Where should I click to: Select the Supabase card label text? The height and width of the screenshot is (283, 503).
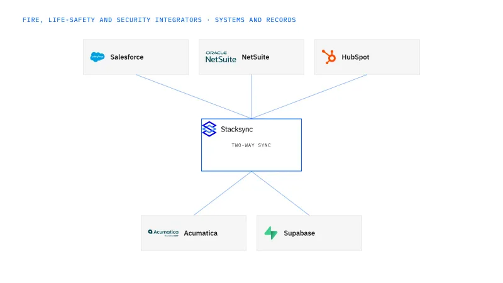pos(299,233)
